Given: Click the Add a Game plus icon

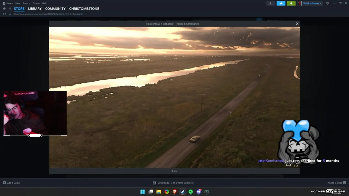Looking at the screenshot, I should 4,183.
